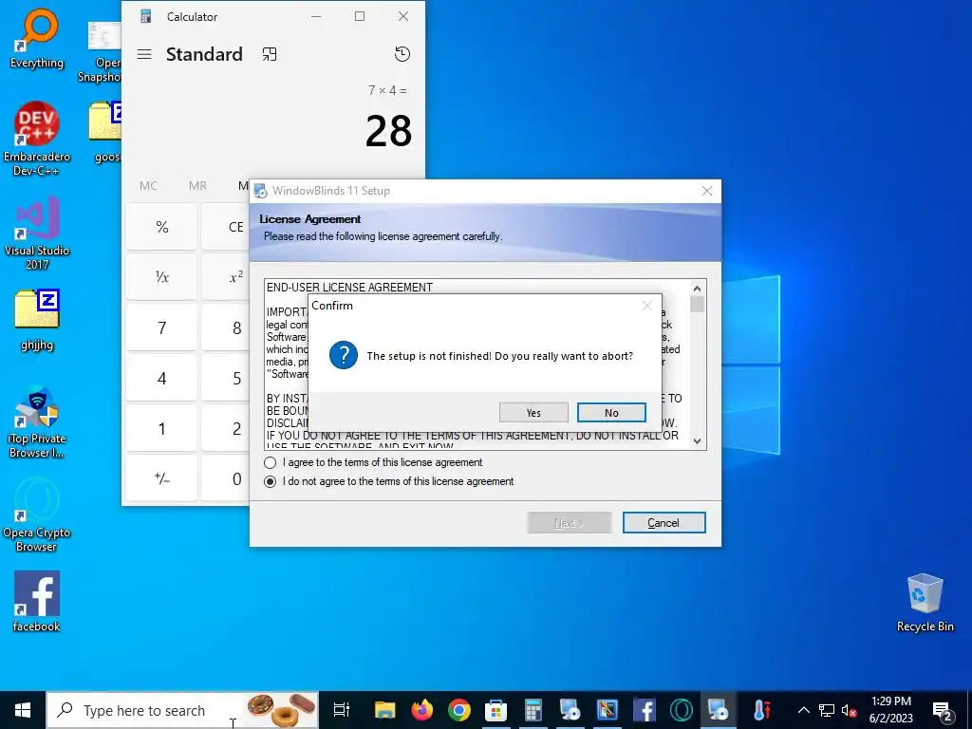Select Everything desktop shortcut icon
This screenshot has height=729, width=972.
point(36,38)
